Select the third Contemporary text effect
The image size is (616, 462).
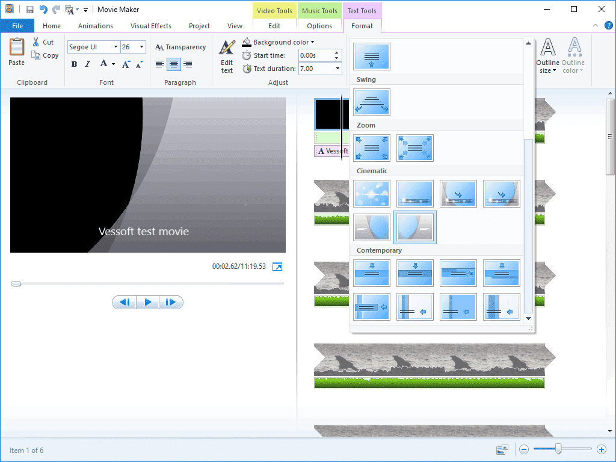coord(458,273)
